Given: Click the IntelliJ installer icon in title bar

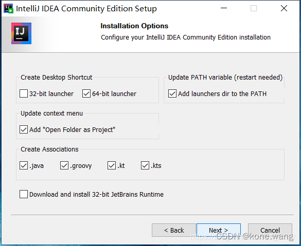Looking at the screenshot, I should [8, 8].
